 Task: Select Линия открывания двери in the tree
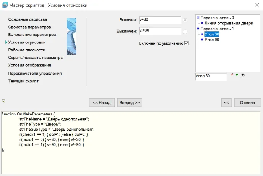[x=229, y=23]
